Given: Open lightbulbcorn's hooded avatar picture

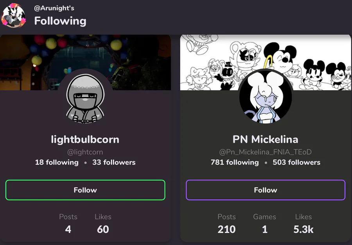Looking at the screenshot, I should coord(85,97).
